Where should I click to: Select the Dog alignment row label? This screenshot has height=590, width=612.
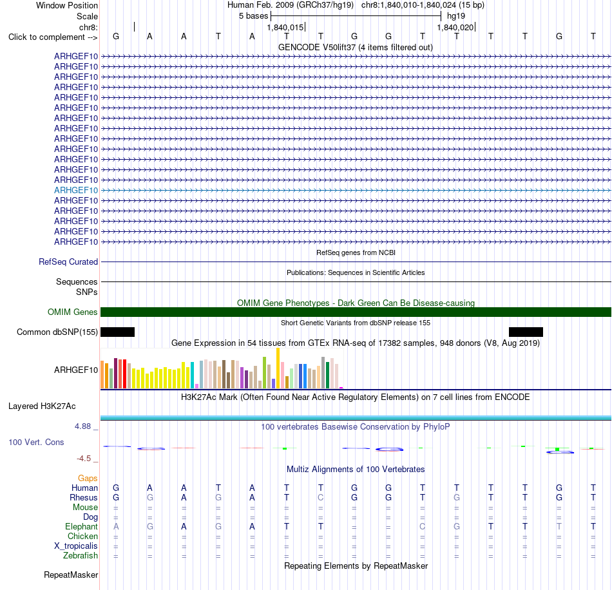(90, 517)
